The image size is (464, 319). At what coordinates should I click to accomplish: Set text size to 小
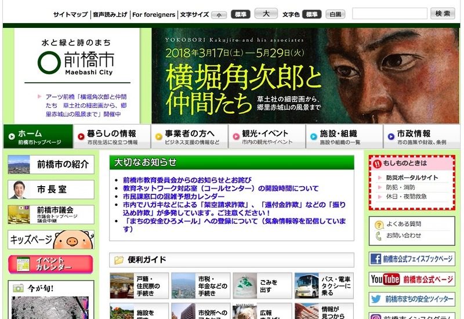click(x=219, y=14)
